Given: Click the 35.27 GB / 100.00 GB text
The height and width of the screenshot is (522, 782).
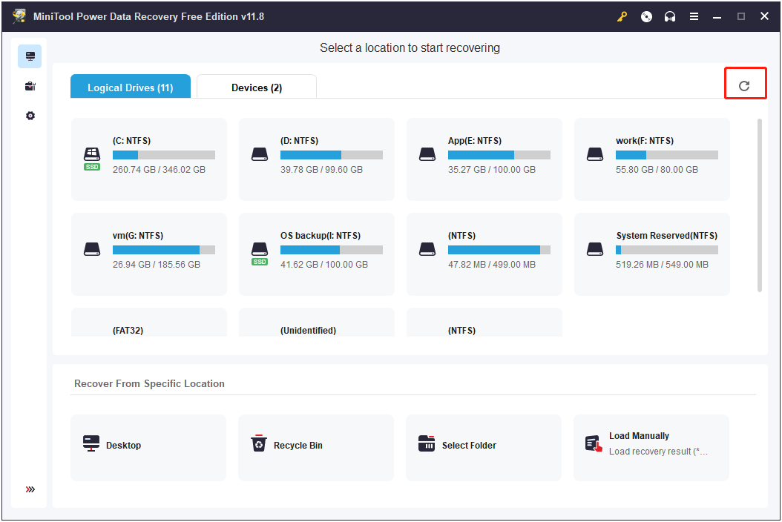Looking at the screenshot, I should click(x=492, y=170).
